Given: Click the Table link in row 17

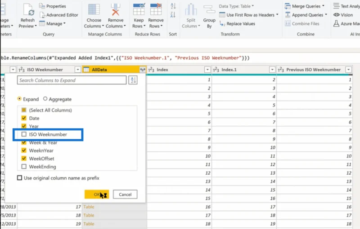Looking at the screenshot, I should tap(89, 207).
